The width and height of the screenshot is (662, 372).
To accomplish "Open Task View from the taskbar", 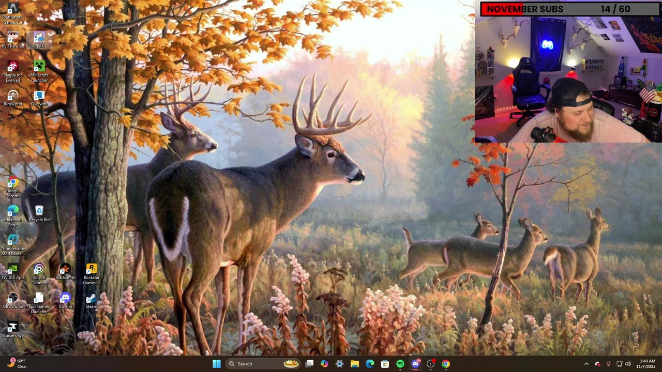I will [309, 364].
